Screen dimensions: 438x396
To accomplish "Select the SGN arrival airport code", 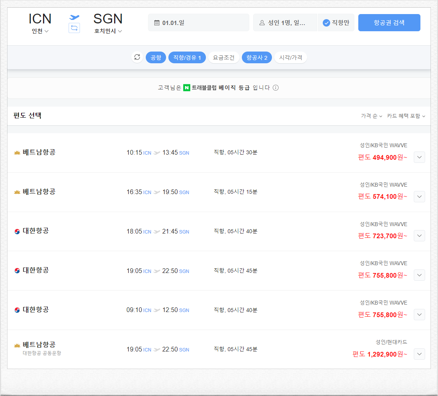I will pos(108,19).
